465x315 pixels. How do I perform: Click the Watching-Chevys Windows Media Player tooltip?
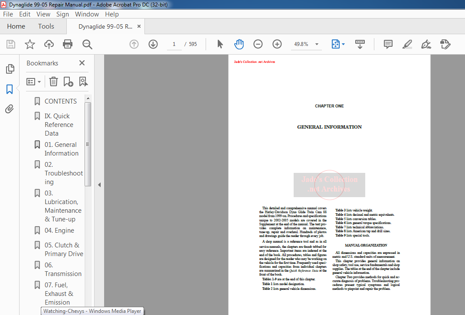92,311
